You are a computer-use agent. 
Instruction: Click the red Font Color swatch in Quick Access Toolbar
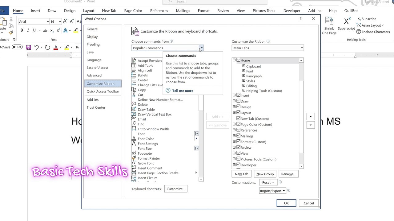[x=56, y=47]
